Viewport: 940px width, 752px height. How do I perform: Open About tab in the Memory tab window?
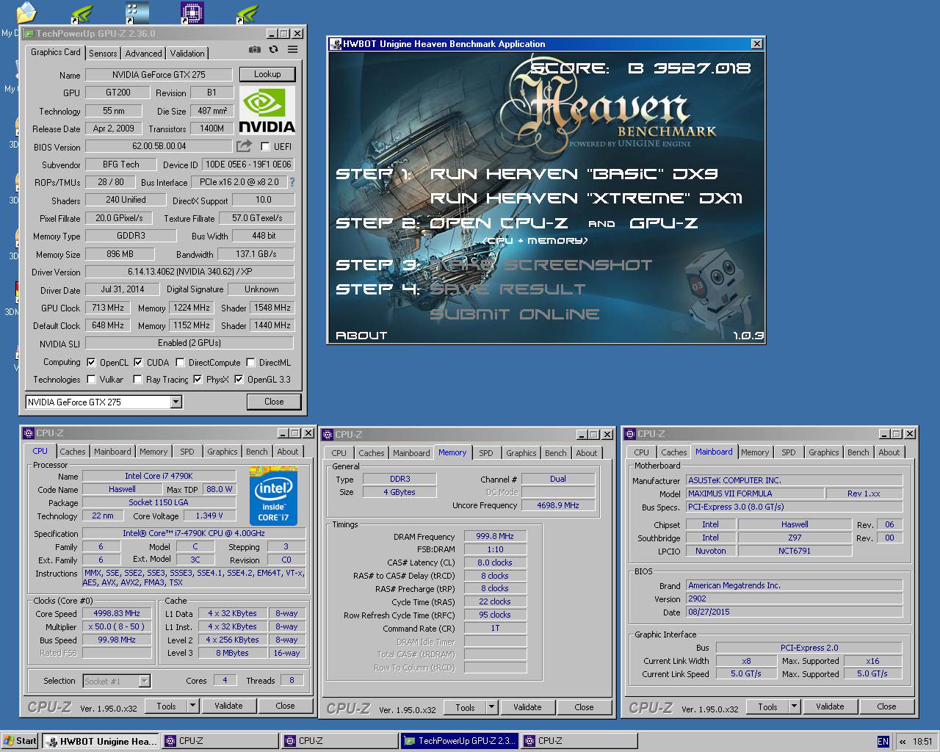[x=587, y=453]
